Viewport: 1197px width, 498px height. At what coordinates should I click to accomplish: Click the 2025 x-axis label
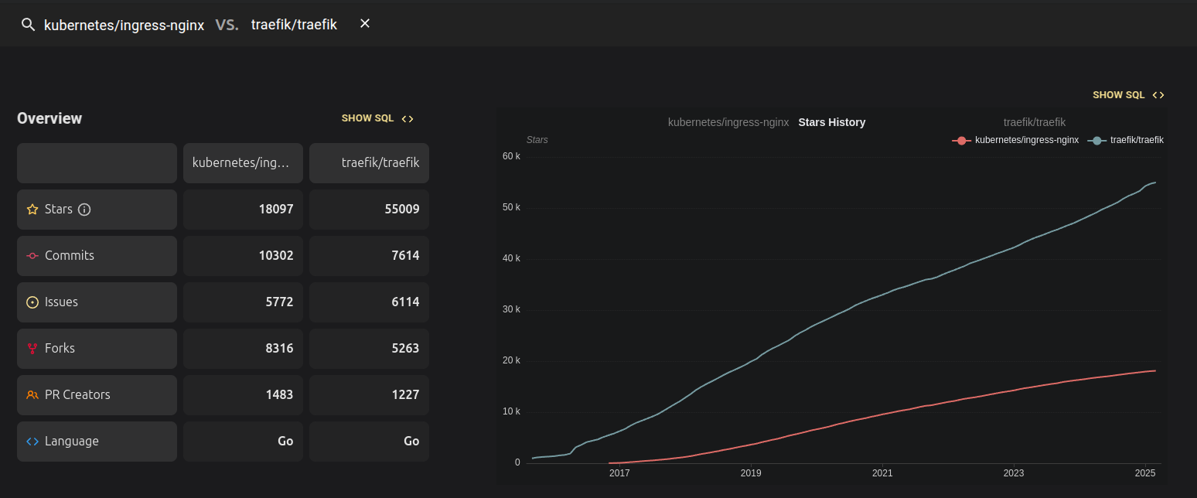(1145, 472)
